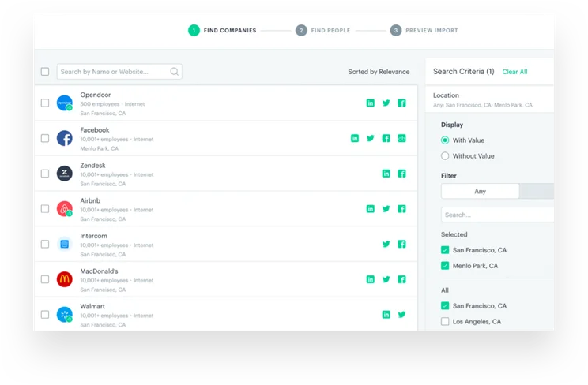Open Facebook row's Facebook page icon
This screenshot has width=588, height=385.
(x=386, y=138)
